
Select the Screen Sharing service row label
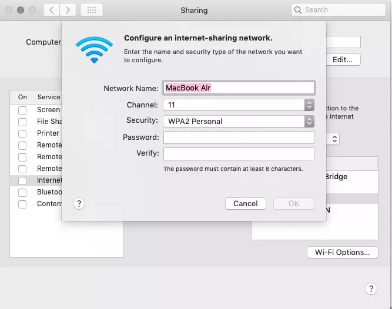click(49, 110)
